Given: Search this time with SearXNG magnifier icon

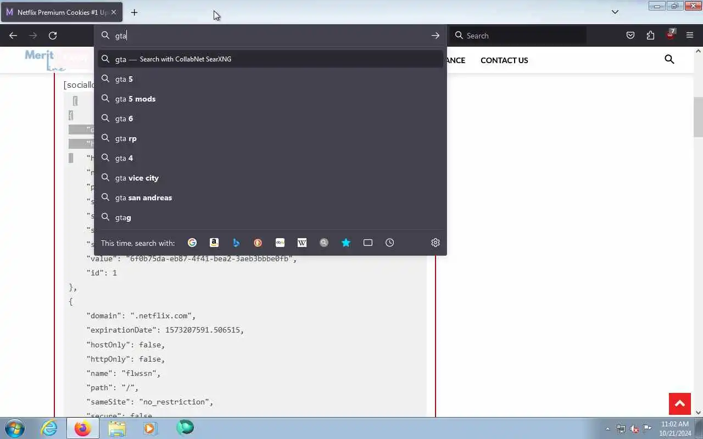Looking at the screenshot, I should pyautogui.click(x=324, y=243).
